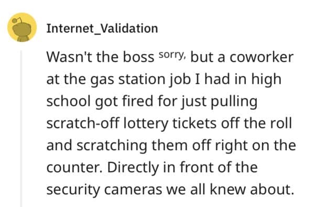
Task: Click the words "I had in high"
Action: click(x=238, y=80)
